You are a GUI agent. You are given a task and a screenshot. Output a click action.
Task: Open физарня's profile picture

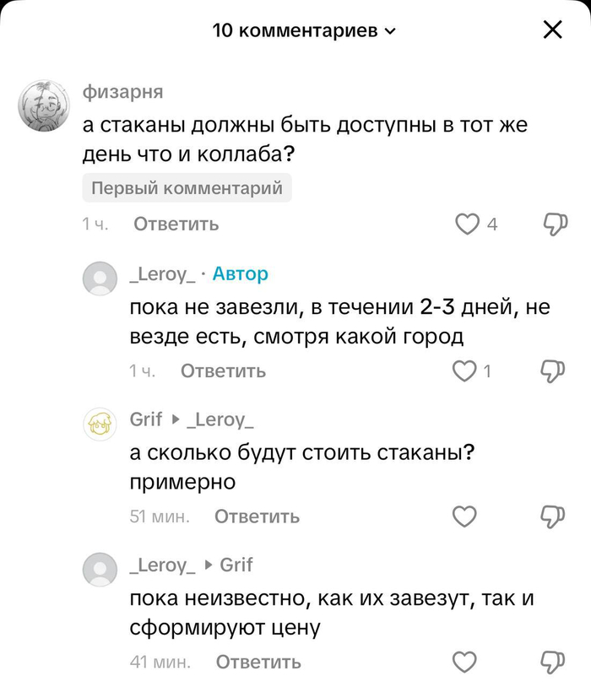(42, 106)
